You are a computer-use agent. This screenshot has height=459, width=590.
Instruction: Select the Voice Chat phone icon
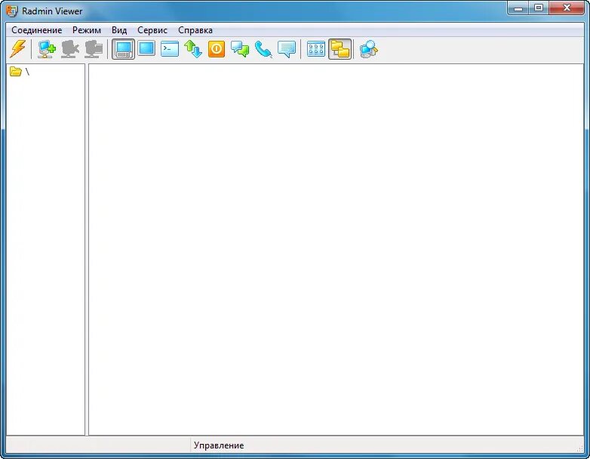click(263, 49)
